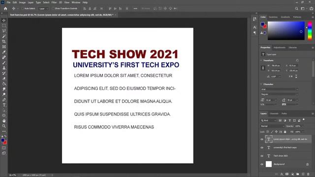Screen dimensions: 315x177
Task: Open the Regular font style dropdown
Action: pos(280,94)
